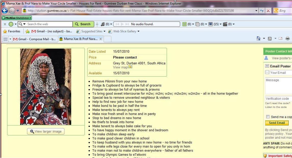Click the Stop loading X icon

268,11
